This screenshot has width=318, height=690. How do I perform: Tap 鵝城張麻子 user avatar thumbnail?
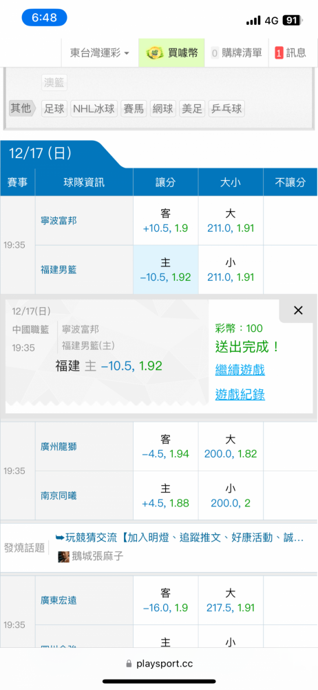click(63, 556)
